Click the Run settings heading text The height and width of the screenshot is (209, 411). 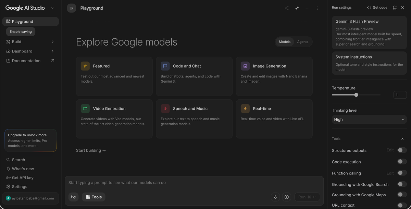(341, 8)
